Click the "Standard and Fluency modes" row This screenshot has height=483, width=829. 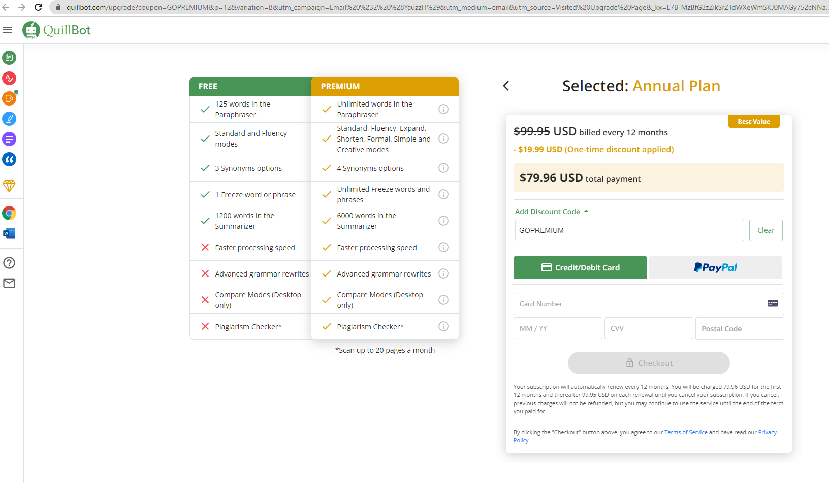click(250, 139)
